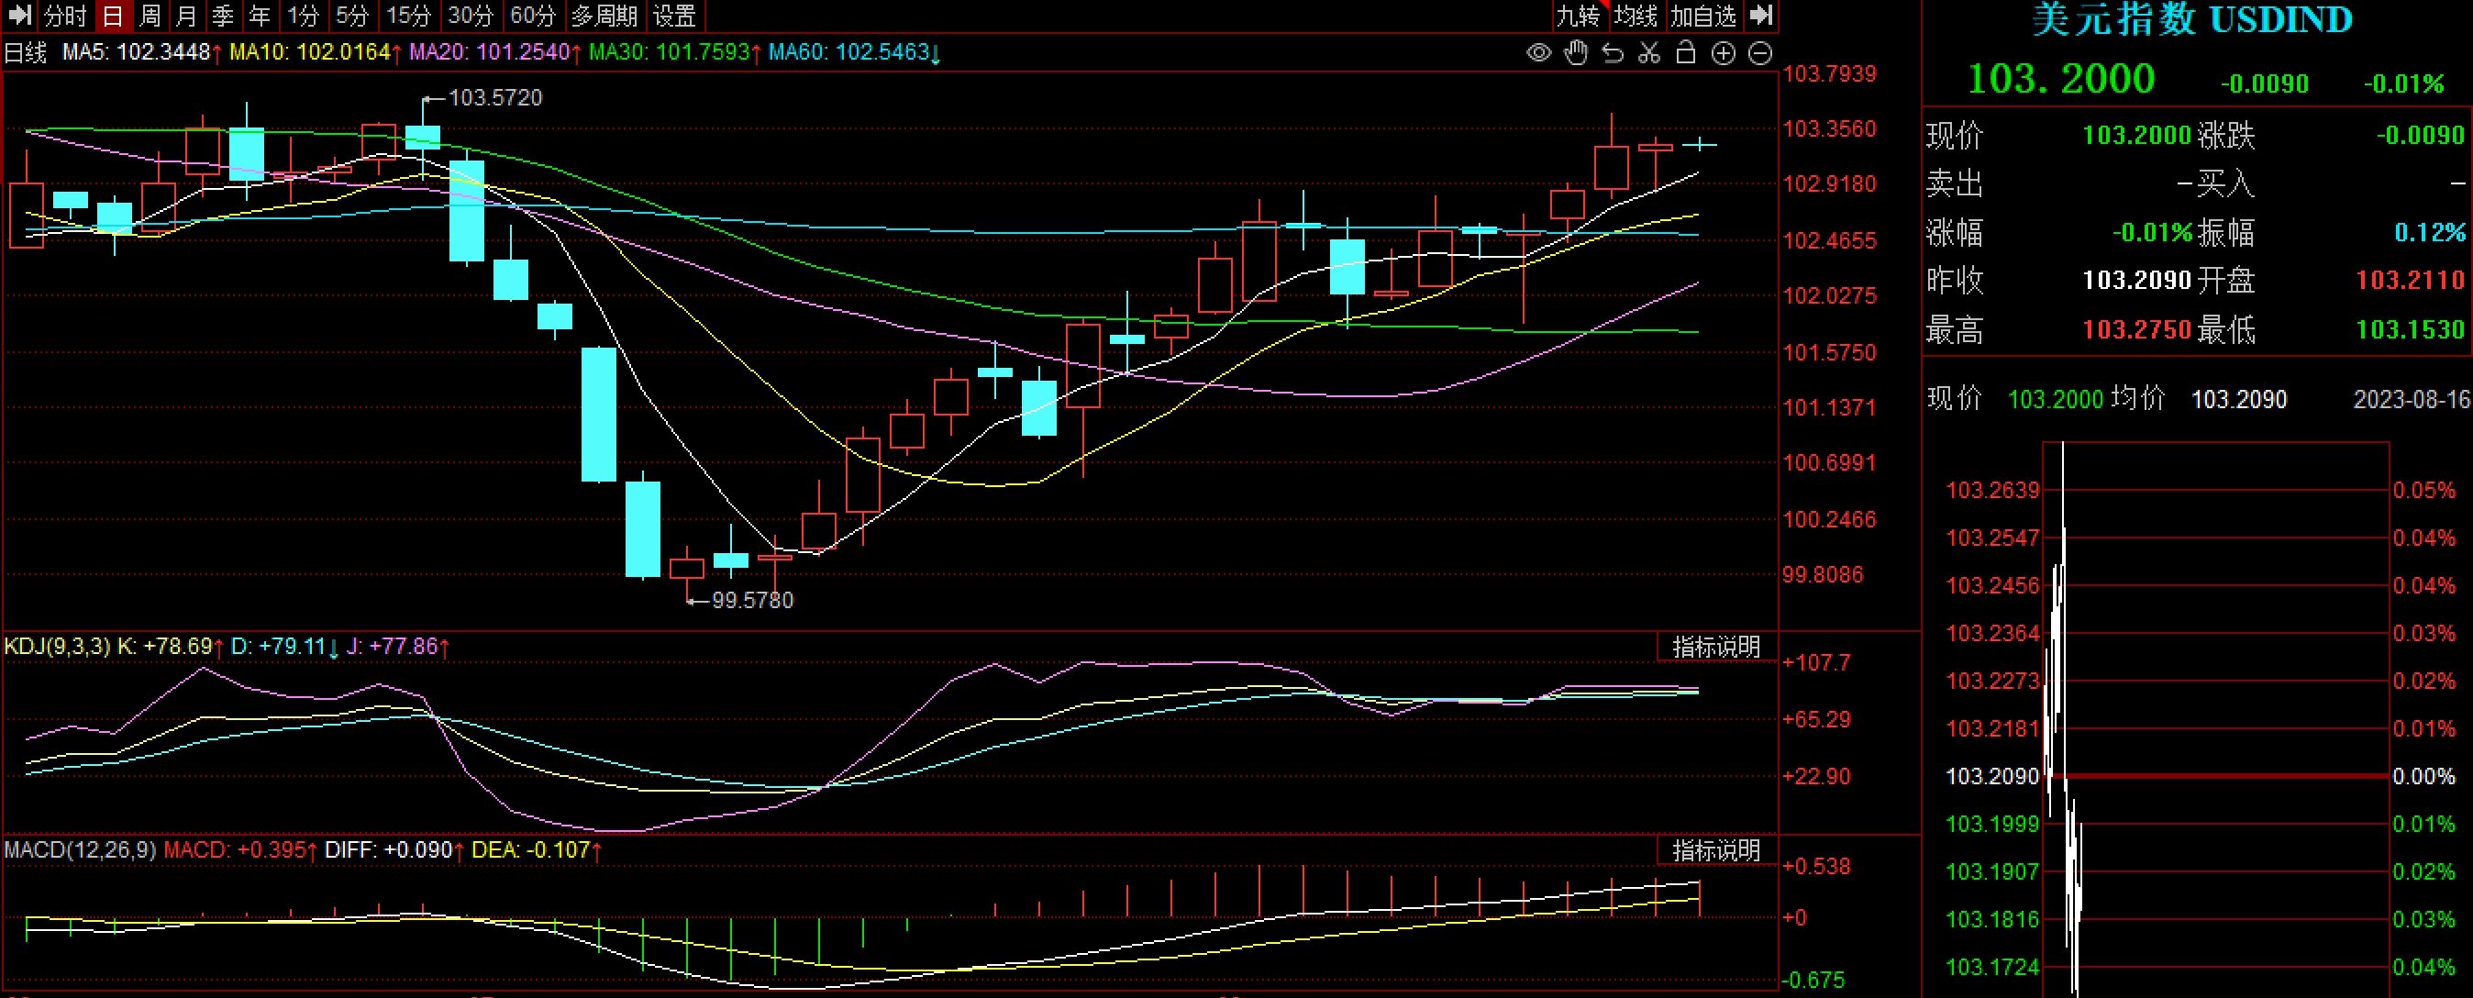2473x998 pixels.
Task: Zoom in with the plus circle icon
Action: pos(1724,53)
